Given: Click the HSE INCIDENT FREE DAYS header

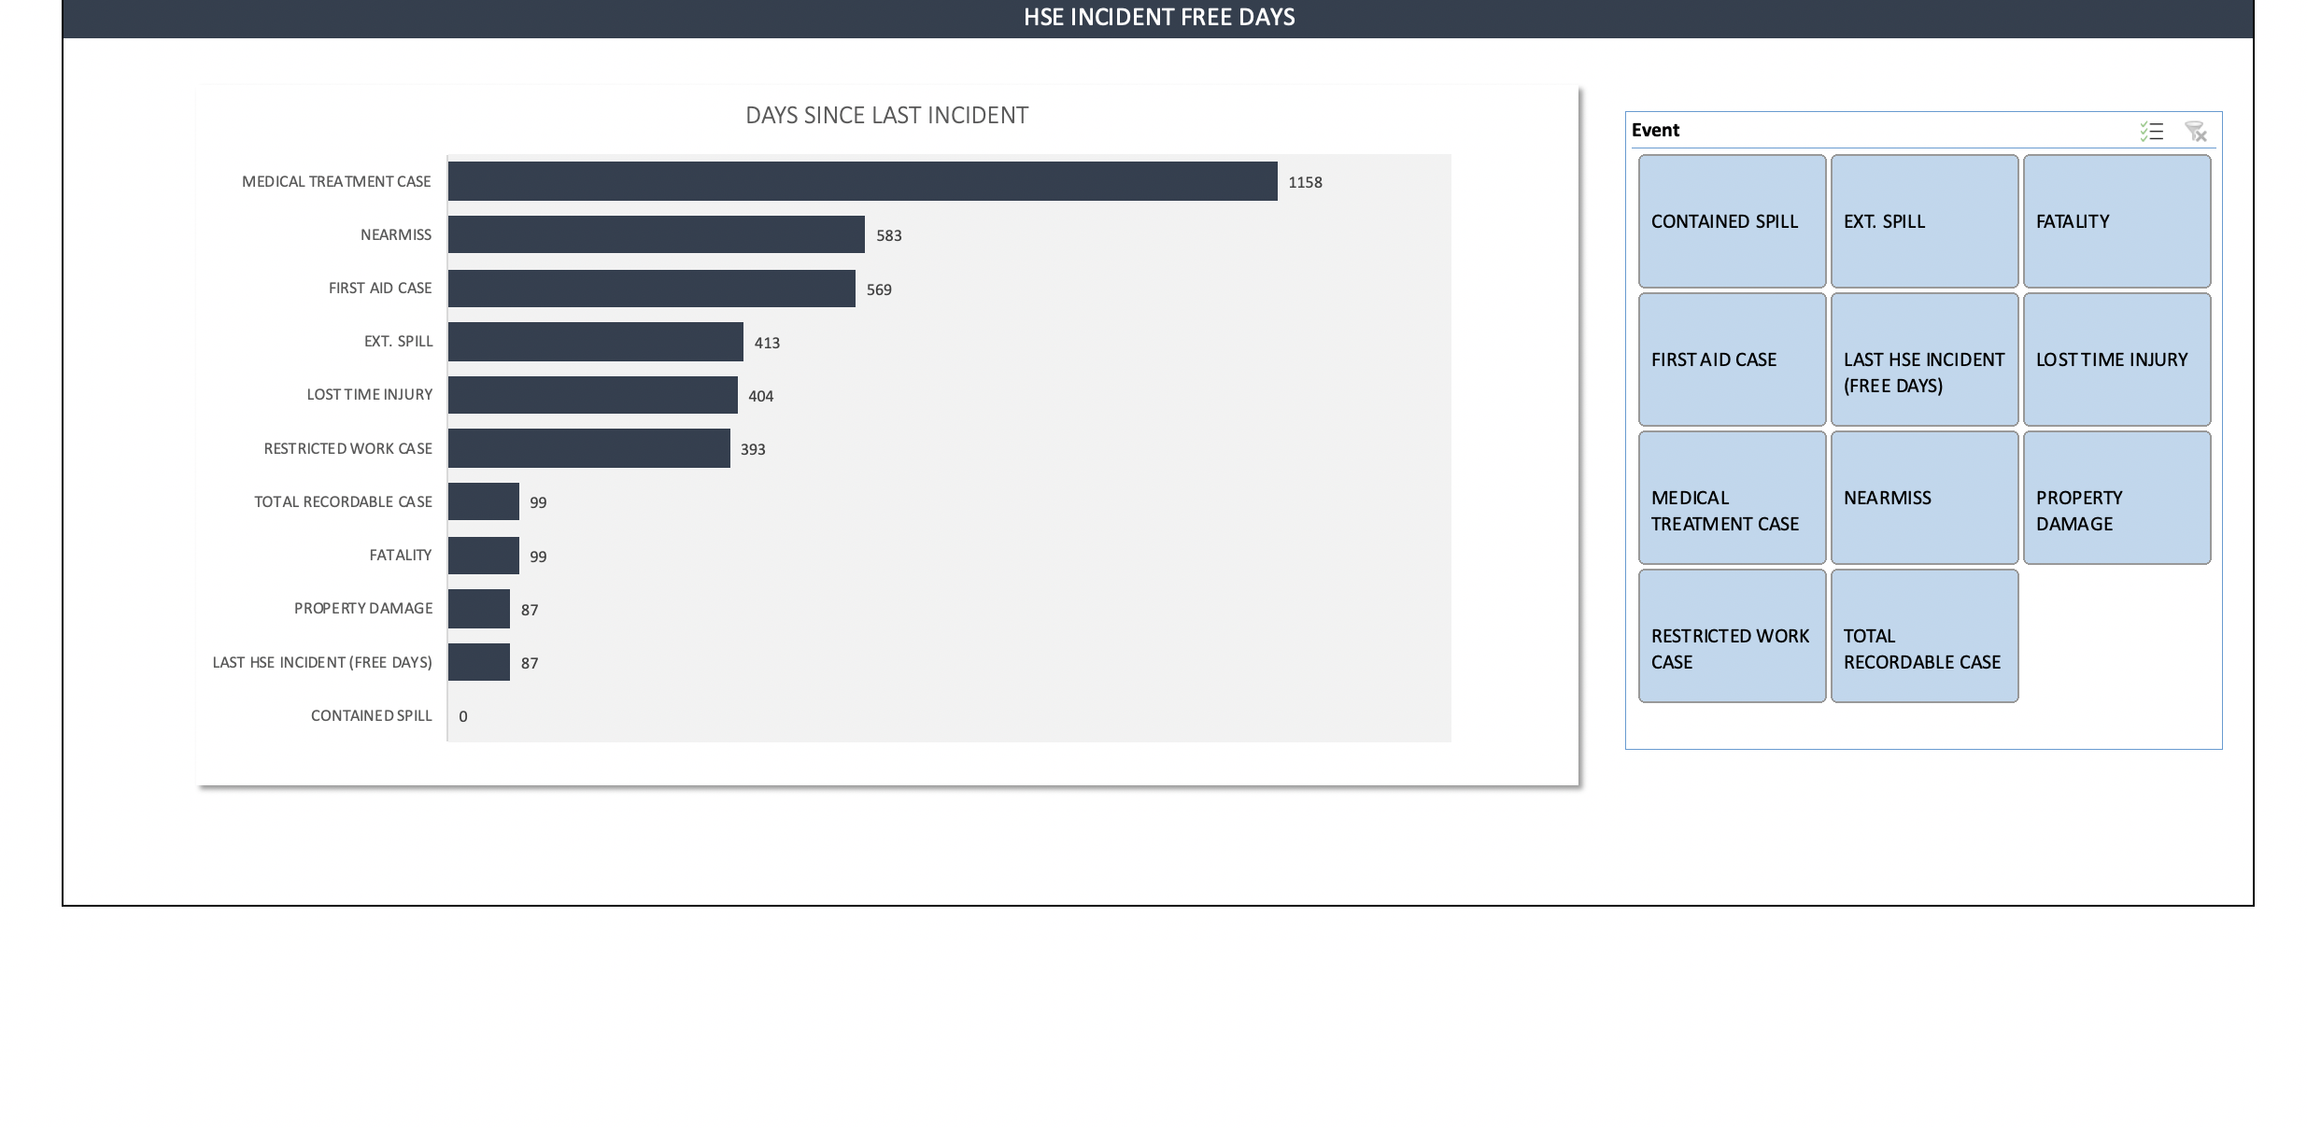Looking at the screenshot, I should point(1158,18).
